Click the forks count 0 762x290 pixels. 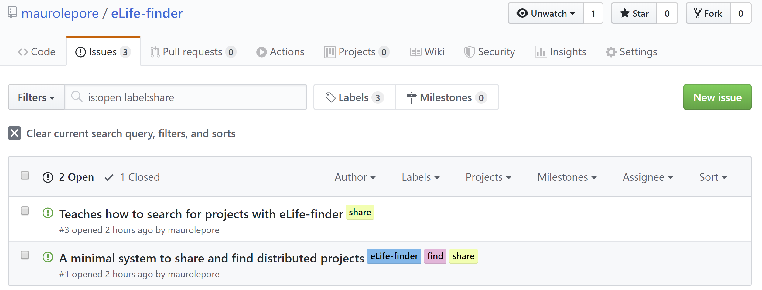pos(741,13)
